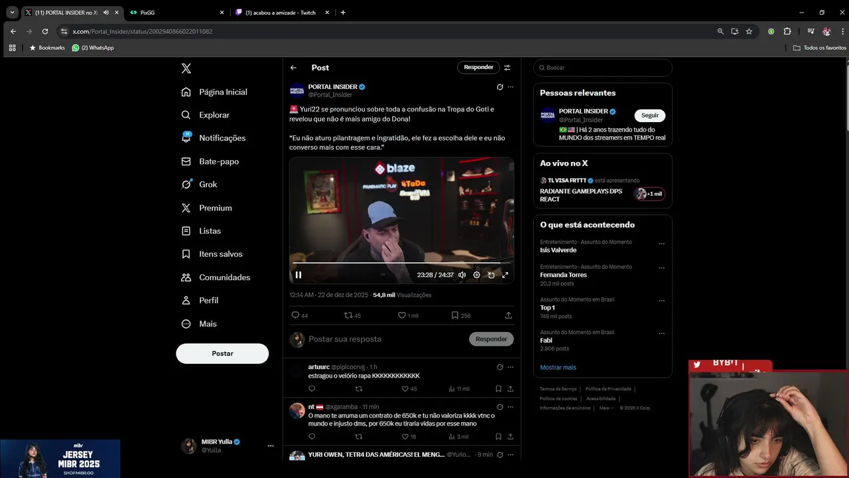Screen dimensions: 849x478
Task: Mute the video volume
Action: point(462,275)
